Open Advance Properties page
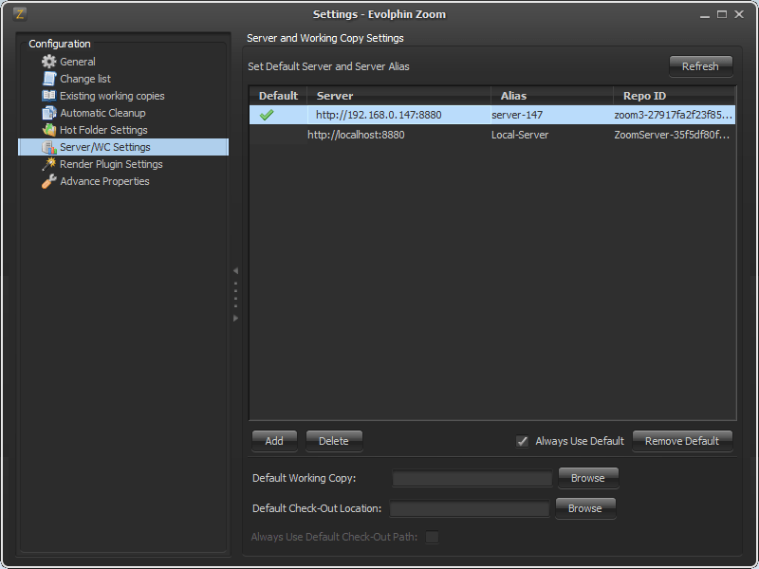The width and height of the screenshot is (759, 569). click(x=104, y=181)
